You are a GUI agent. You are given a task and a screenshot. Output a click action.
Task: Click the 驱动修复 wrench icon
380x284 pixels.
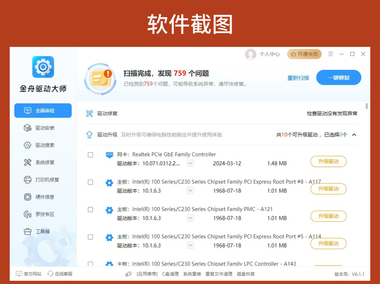pos(89,114)
